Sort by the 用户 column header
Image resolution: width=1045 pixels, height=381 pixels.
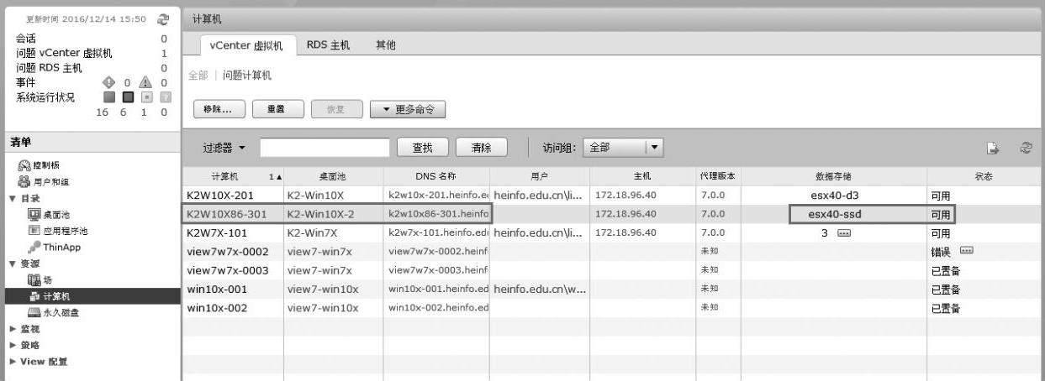(539, 177)
